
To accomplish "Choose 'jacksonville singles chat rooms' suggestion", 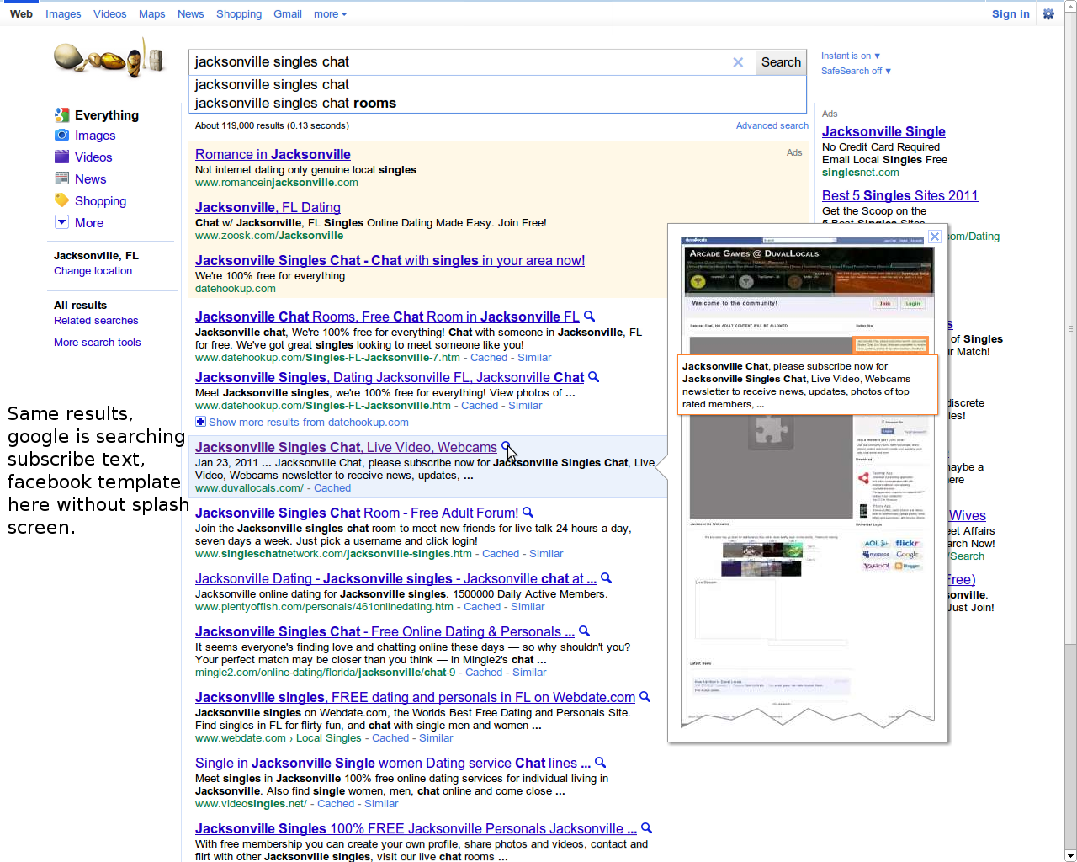I will click(x=295, y=104).
